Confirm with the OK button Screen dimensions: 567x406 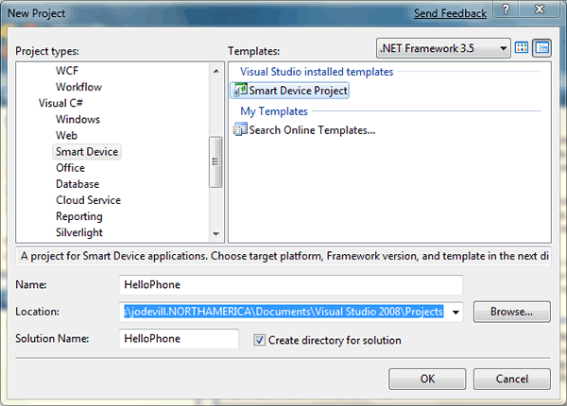427,379
